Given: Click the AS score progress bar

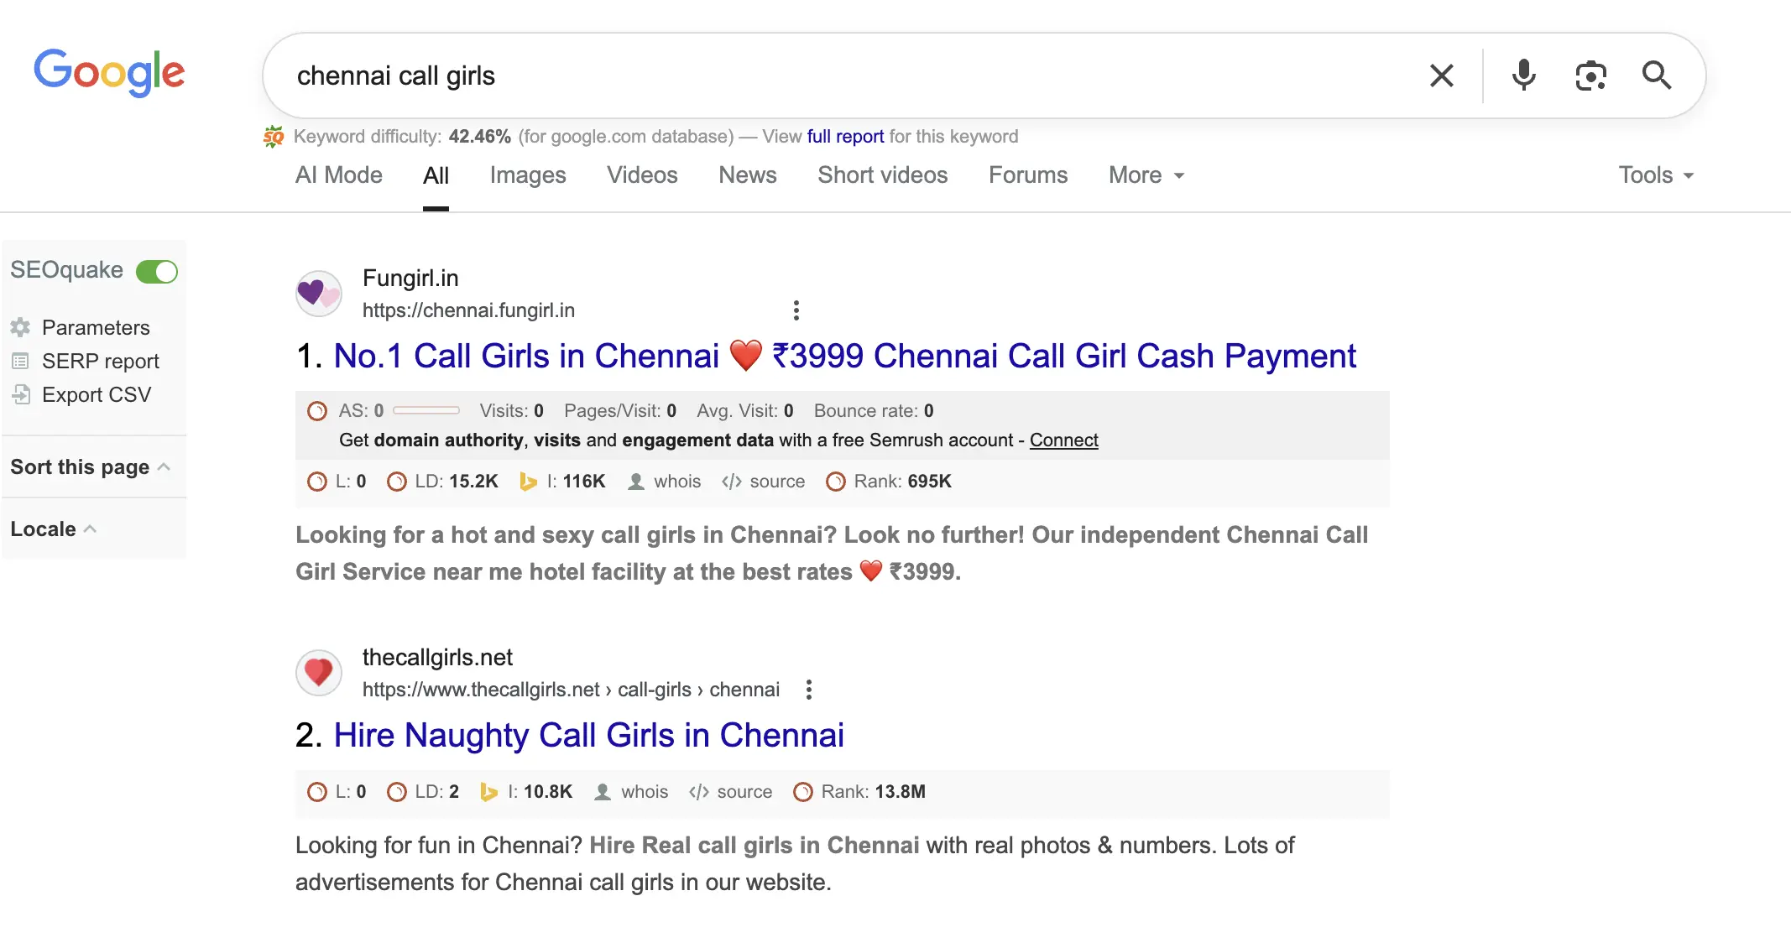Looking at the screenshot, I should pyautogui.click(x=426, y=411).
